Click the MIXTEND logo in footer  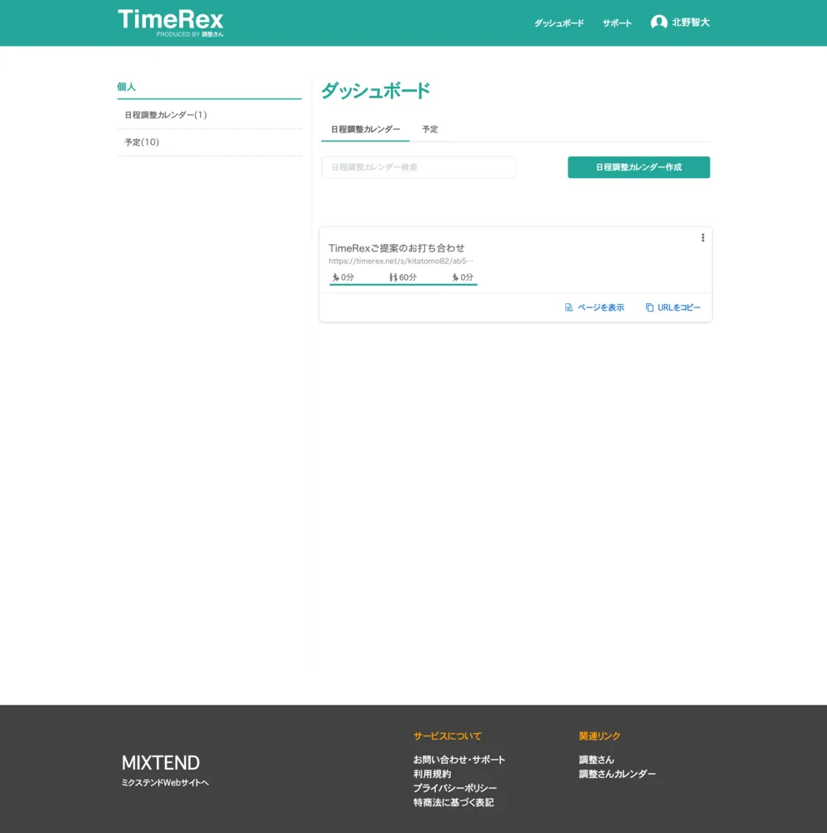[x=161, y=762]
